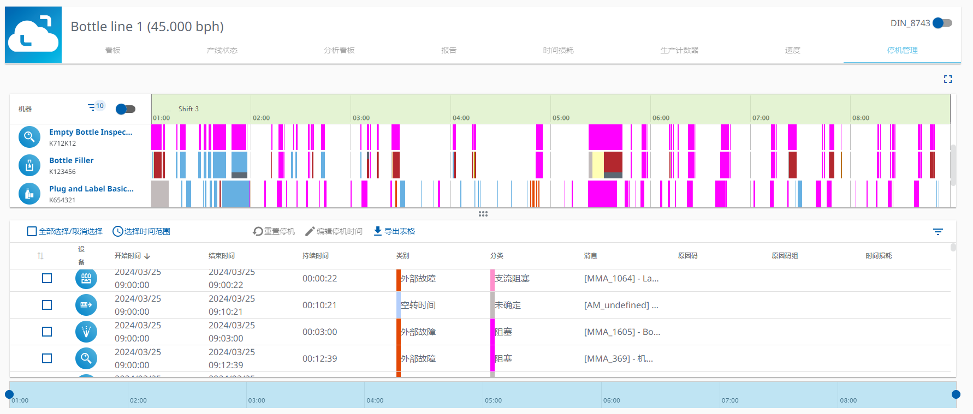Click the Plug and Label machine icon

[x=29, y=194]
